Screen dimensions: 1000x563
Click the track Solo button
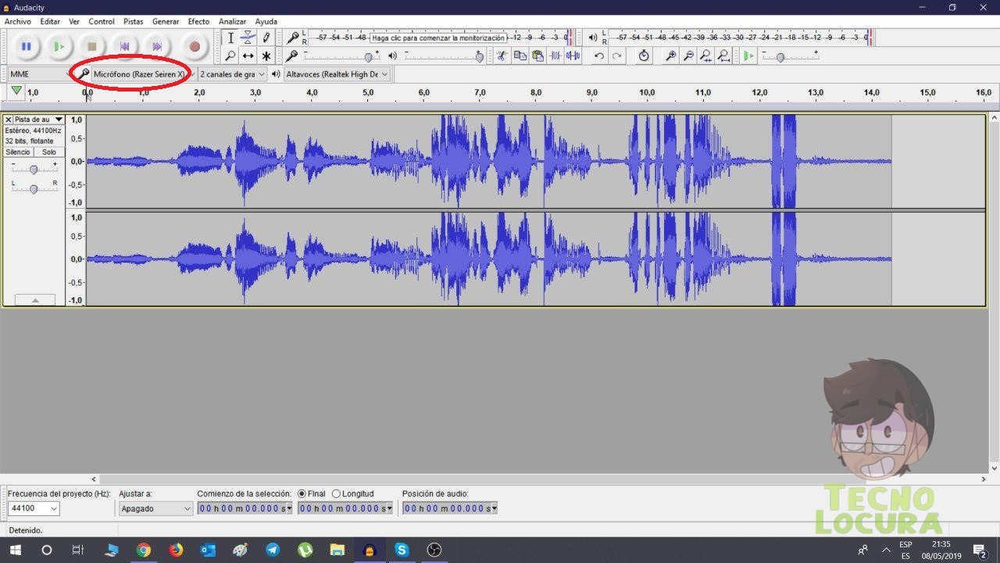pos(49,152)
